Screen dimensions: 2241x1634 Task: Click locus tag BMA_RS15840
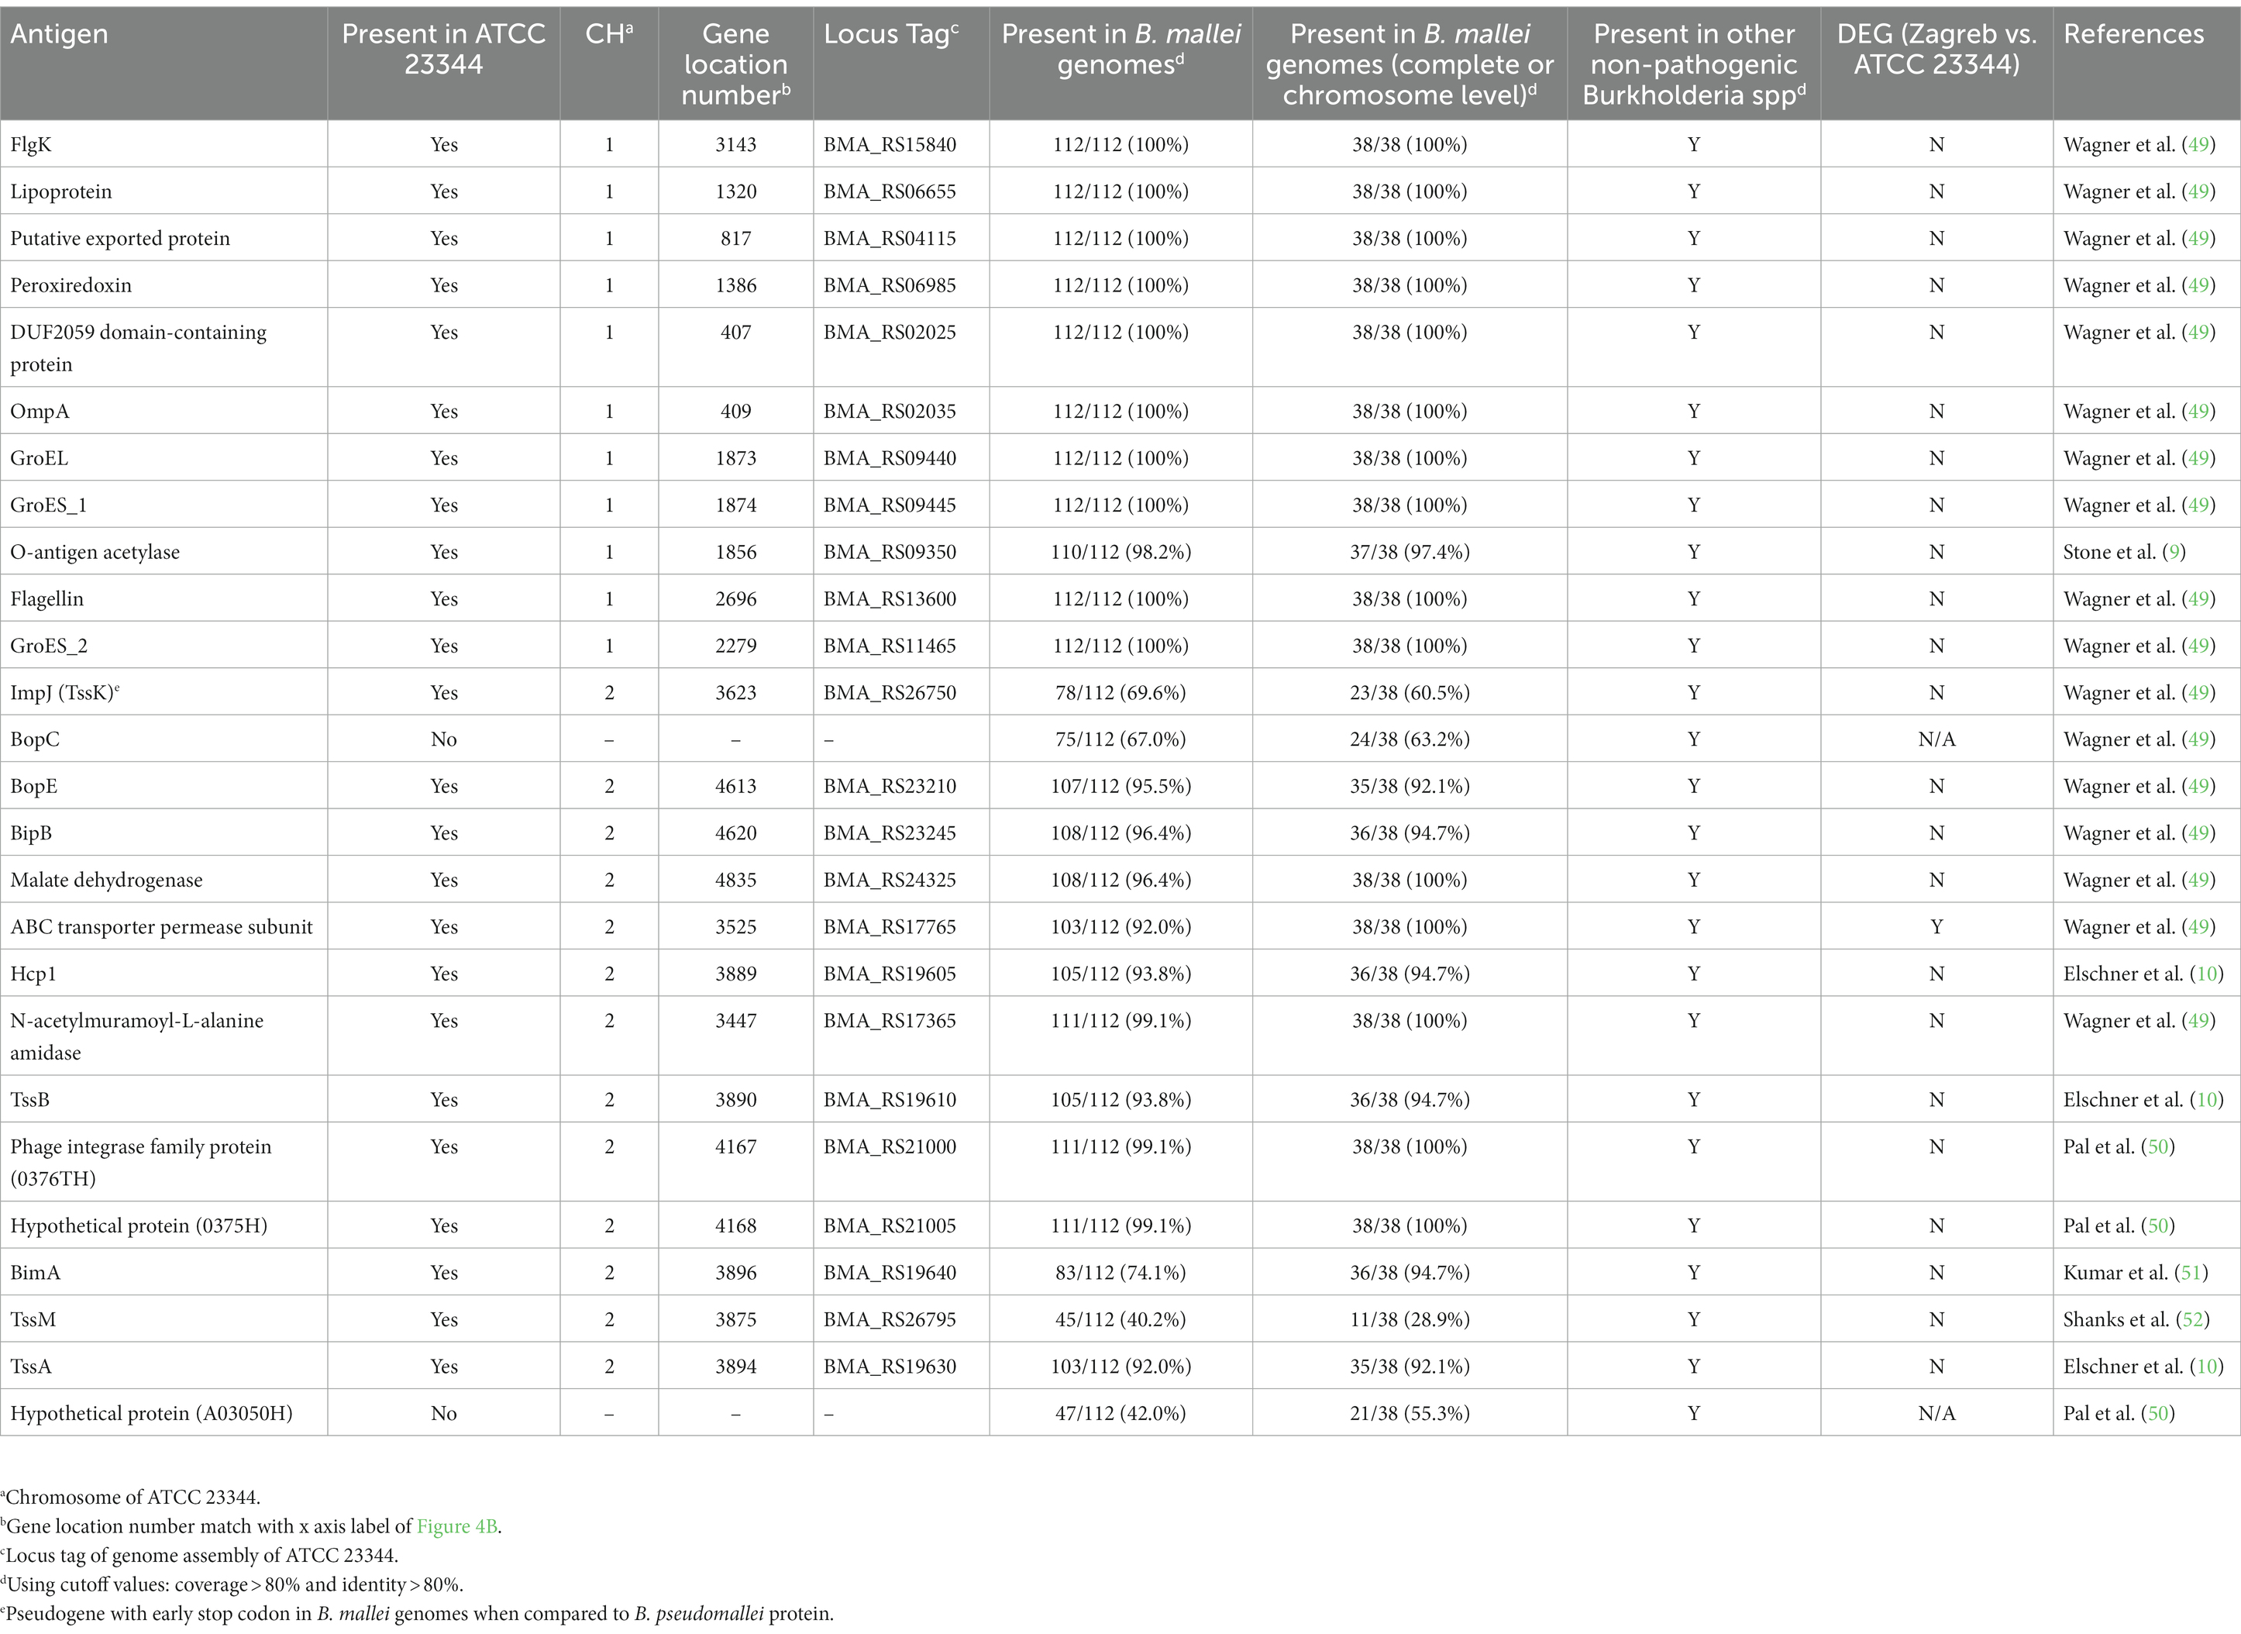pyautogui.click(x=890, y=144)
